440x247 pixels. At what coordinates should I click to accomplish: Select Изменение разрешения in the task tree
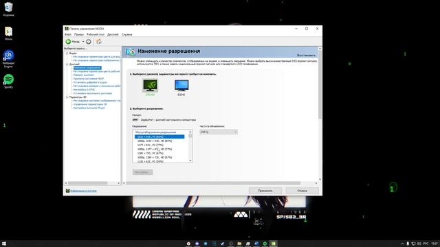point(87,68)
